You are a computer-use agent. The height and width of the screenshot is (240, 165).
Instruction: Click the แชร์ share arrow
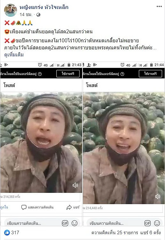point(69,207)
